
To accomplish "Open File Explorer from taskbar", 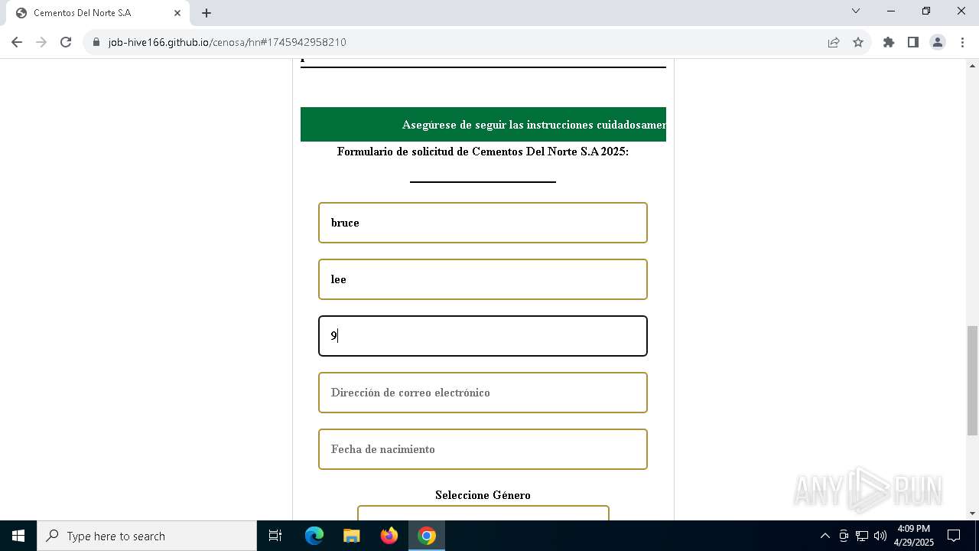I will [351, 536].
